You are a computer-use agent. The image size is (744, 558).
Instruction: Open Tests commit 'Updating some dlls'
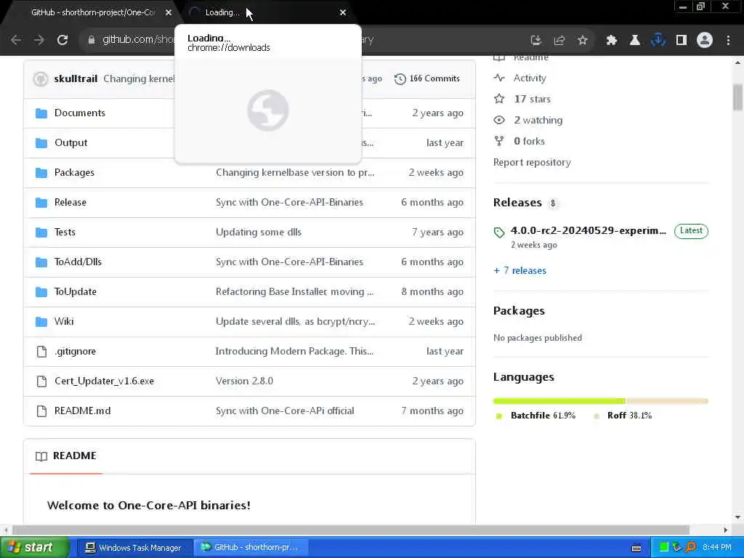click(258, 232)
